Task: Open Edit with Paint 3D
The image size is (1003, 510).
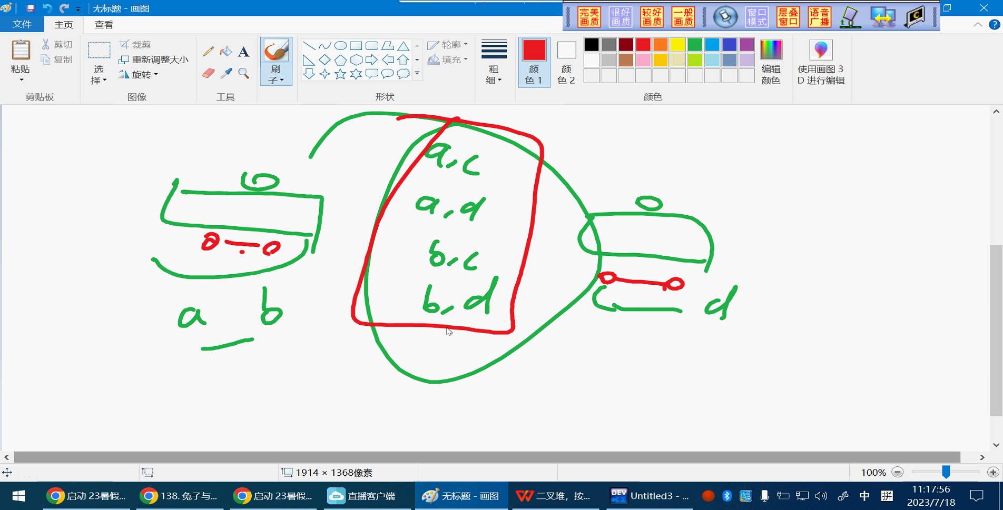Action: 821,62
